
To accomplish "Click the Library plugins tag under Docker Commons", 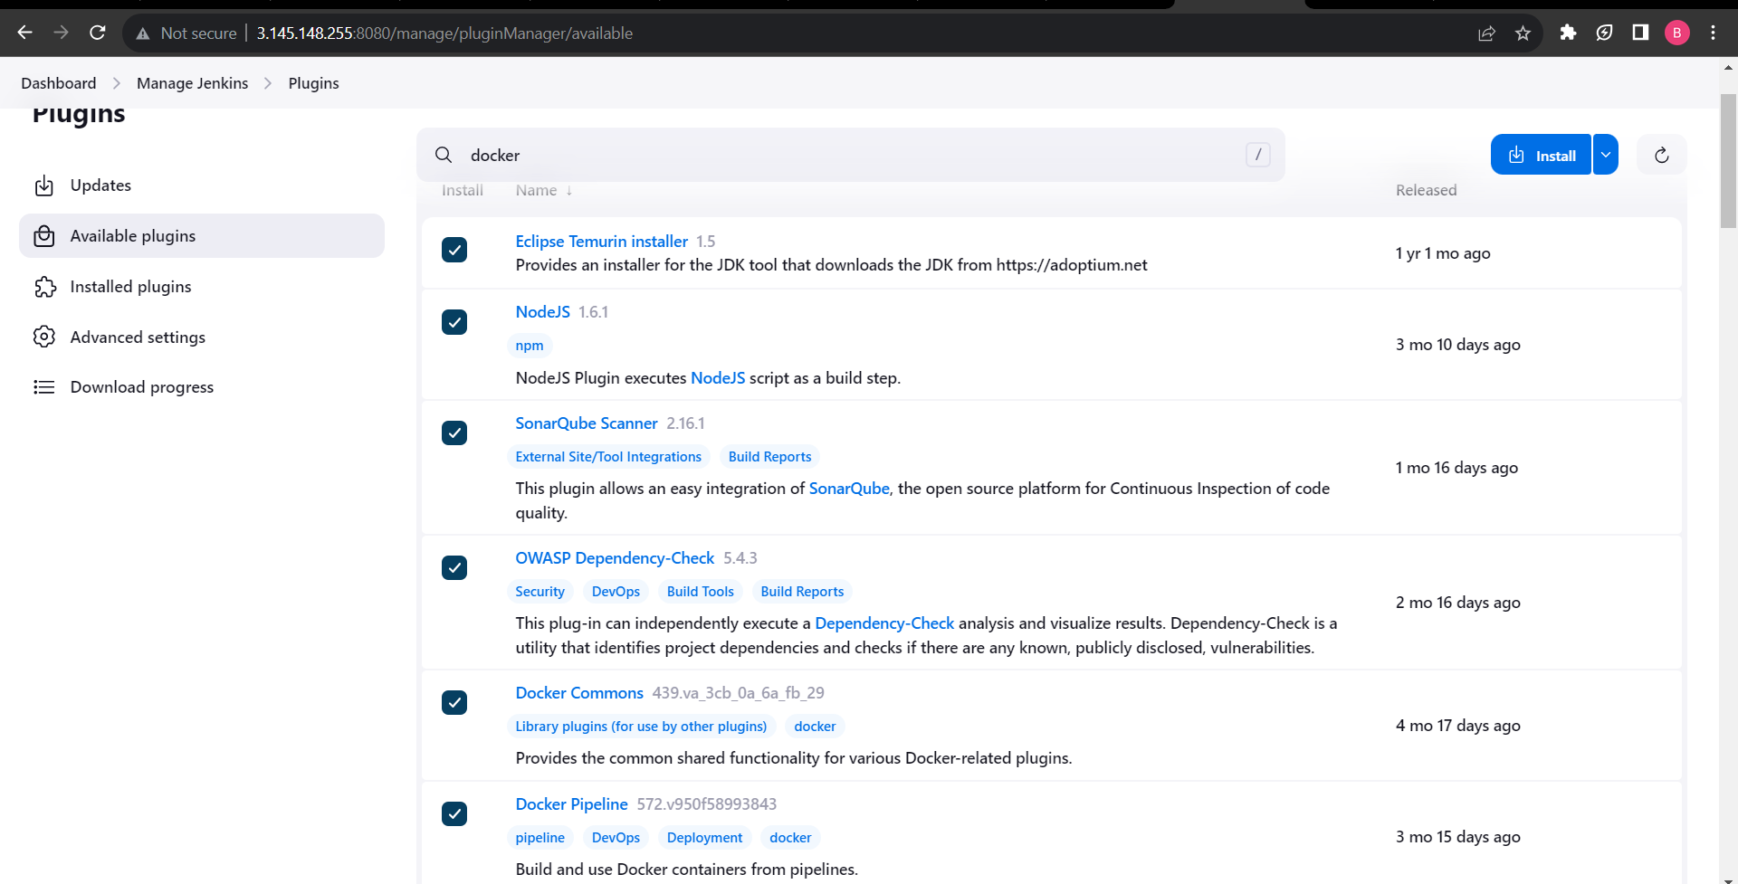I will (x=641, y=727).
